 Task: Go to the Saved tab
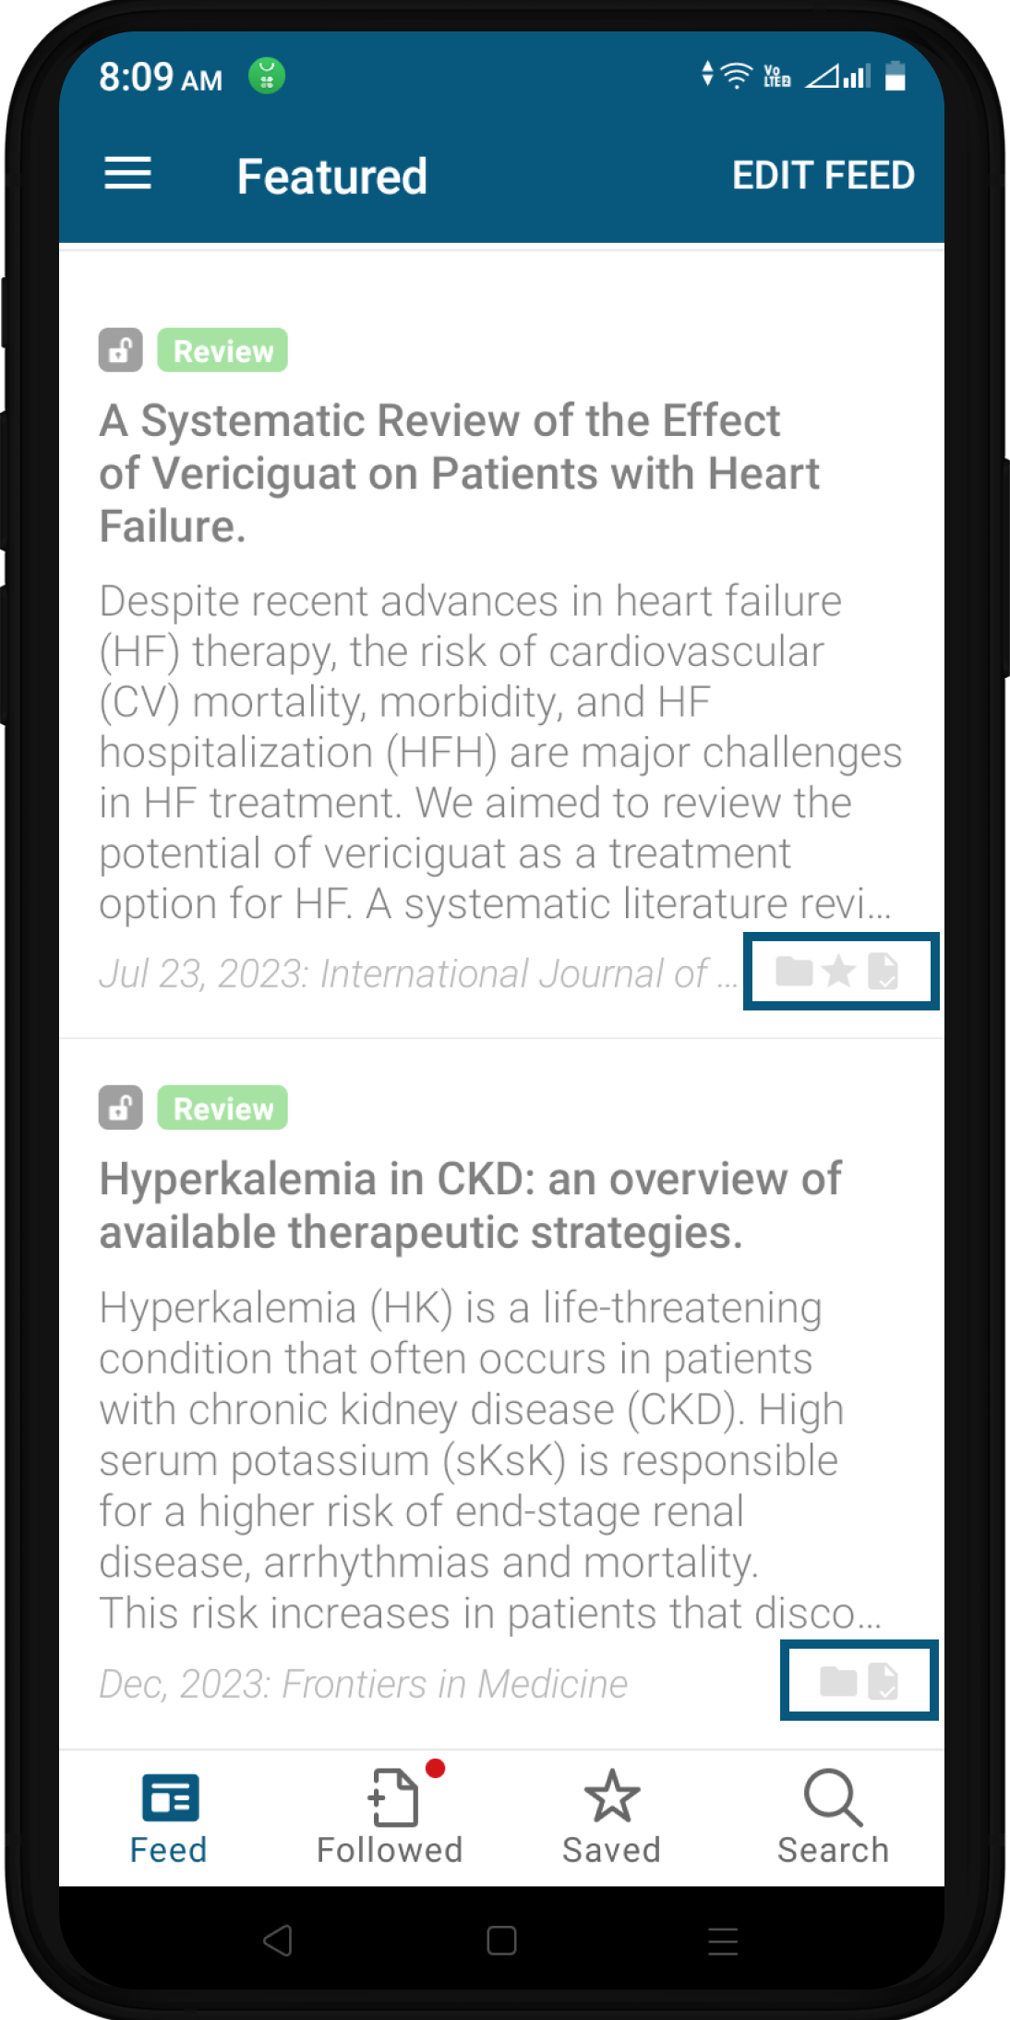611,1818
